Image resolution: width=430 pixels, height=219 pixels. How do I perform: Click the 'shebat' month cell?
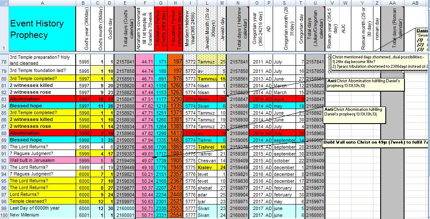(207, 187)
